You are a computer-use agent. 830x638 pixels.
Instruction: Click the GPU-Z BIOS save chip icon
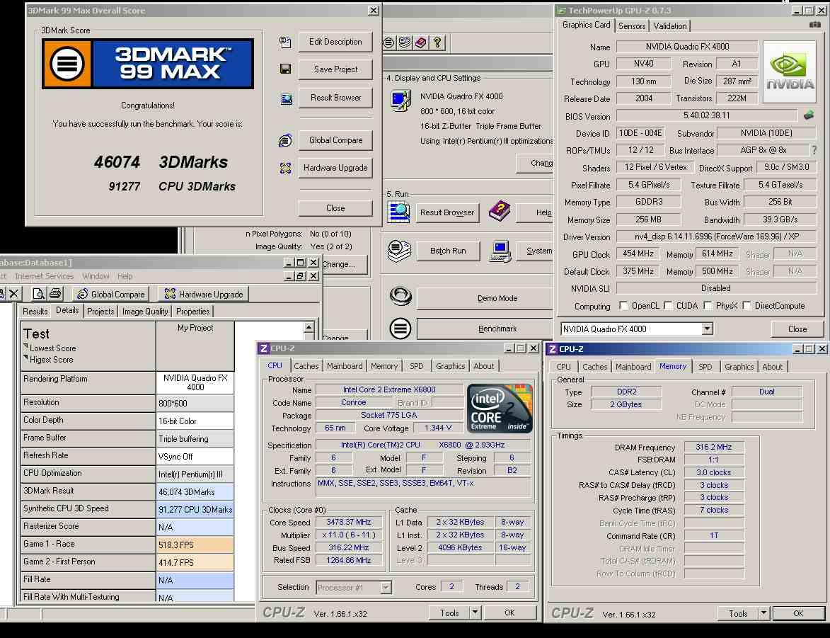(x=808, y=115)
